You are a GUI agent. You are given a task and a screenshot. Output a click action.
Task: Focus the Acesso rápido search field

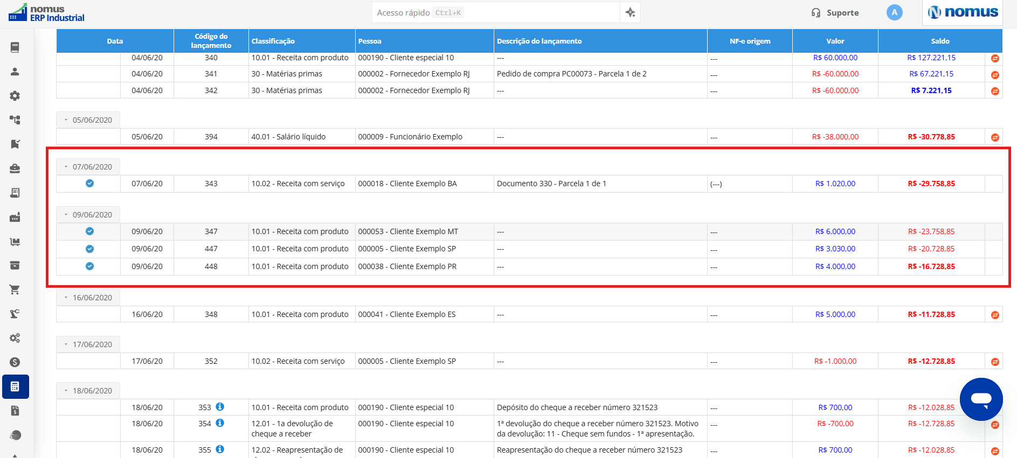click(x=496, y=12)
